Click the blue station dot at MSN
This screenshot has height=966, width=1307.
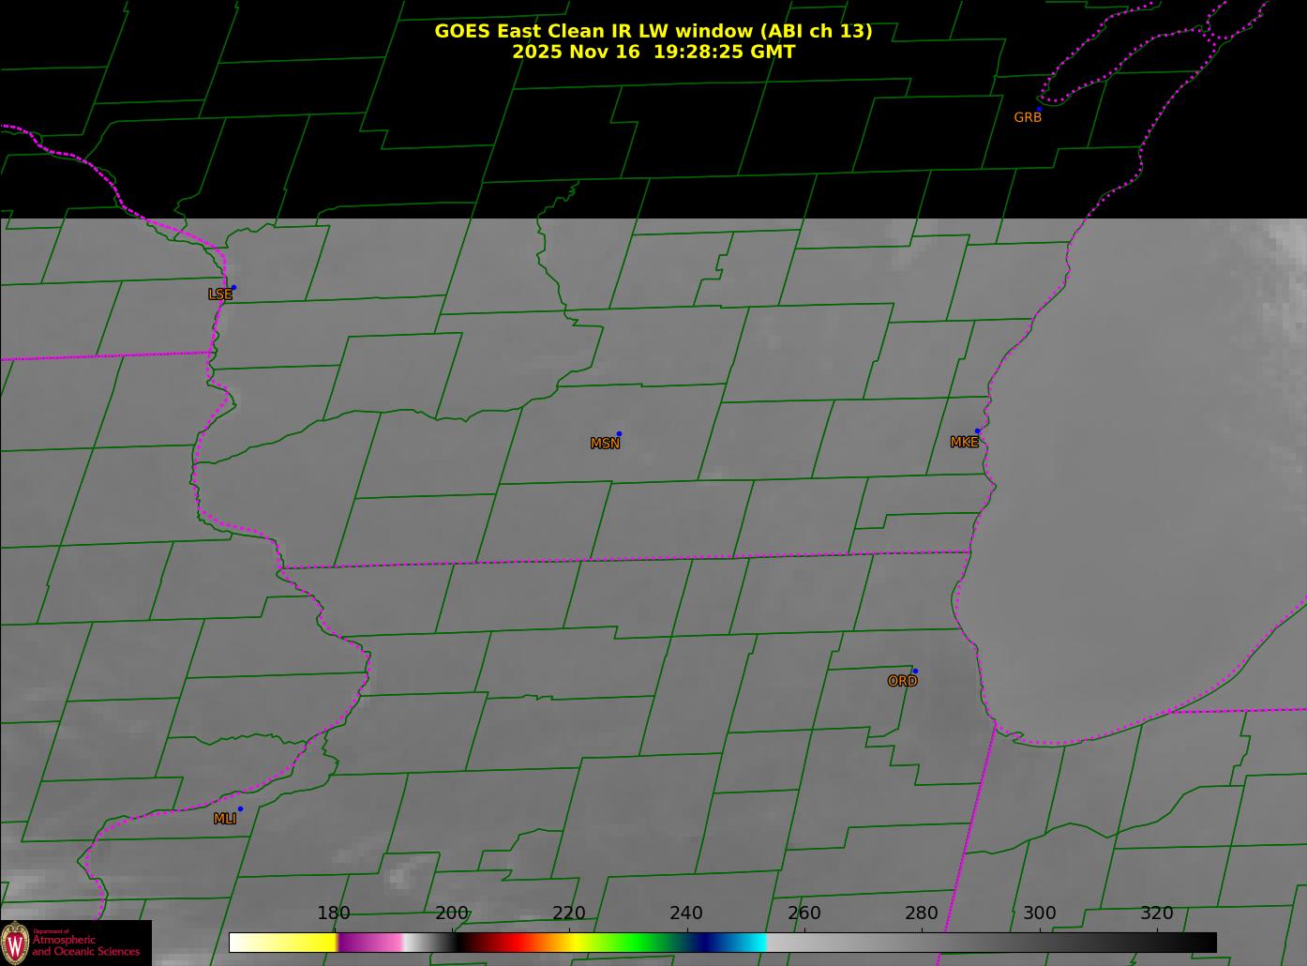point(619,434)
